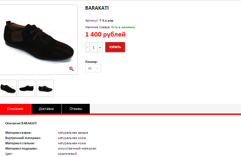Click the Описание BARAKATI heading

coord(21,123)
